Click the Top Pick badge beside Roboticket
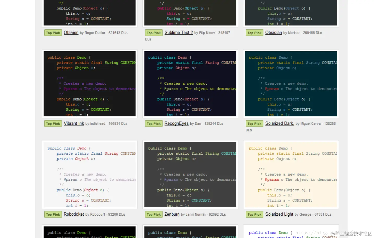This screenshot has width=374, height=238. [53, 215]
